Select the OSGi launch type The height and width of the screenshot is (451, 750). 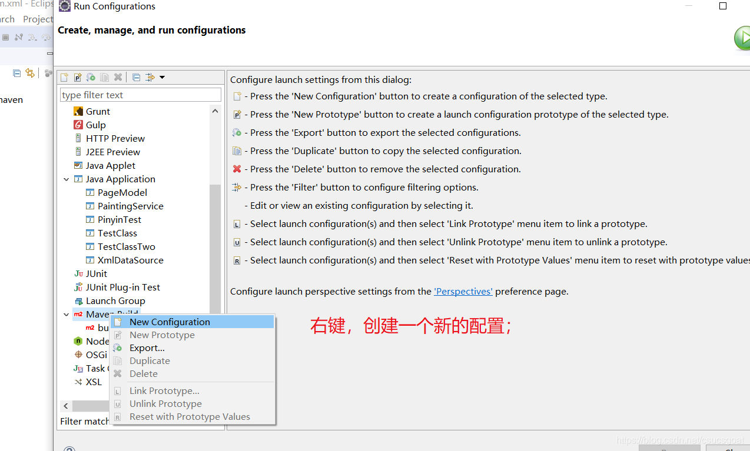(91, 355)
